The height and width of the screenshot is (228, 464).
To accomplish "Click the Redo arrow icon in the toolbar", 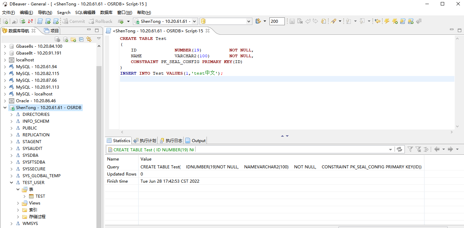I will pyautogui.click(x=315, y=21).
